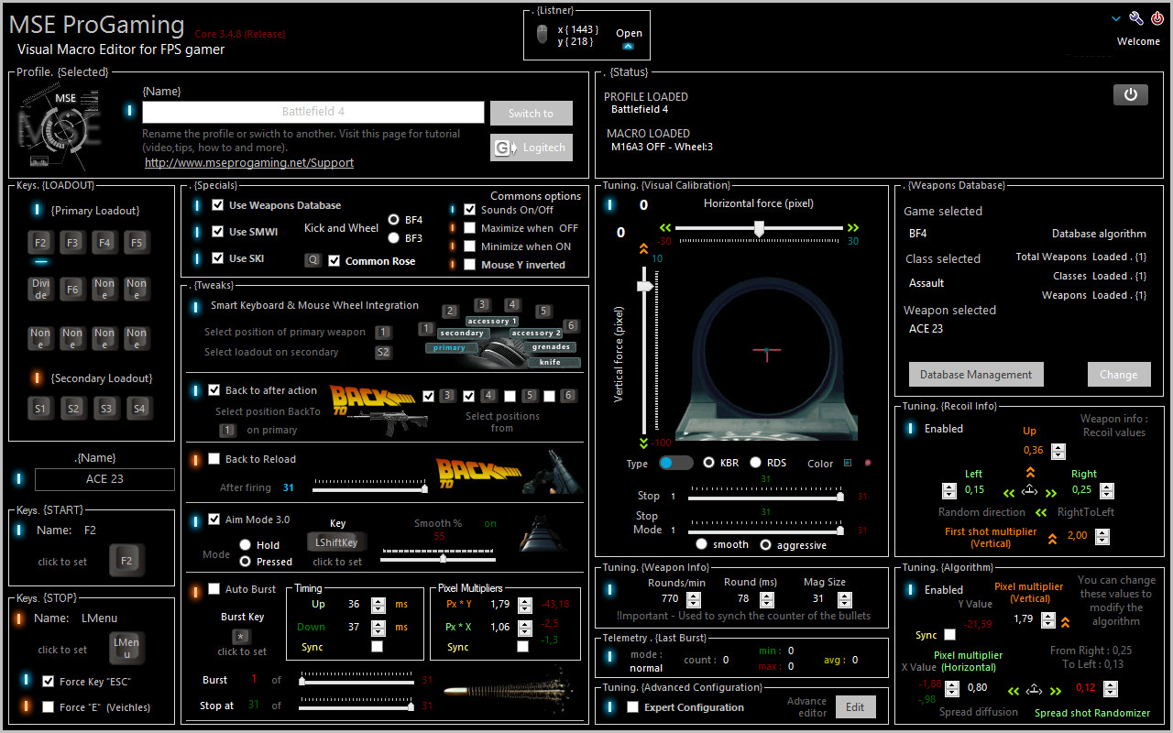Adjust the Timing Up ms stepper
The width and height of the screenshot is (1173, 733).
[x=378, y=605]
